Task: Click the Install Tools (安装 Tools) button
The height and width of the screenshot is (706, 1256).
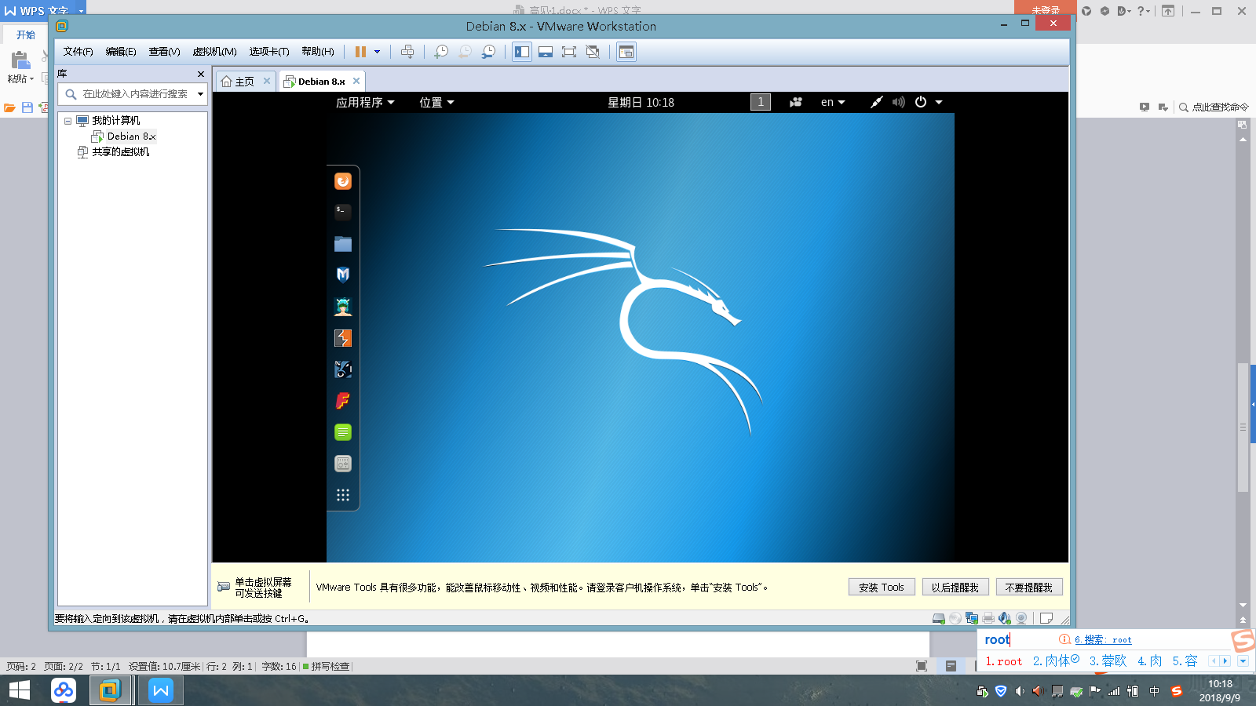Action: pyautogui.click(x=882, y=588)
